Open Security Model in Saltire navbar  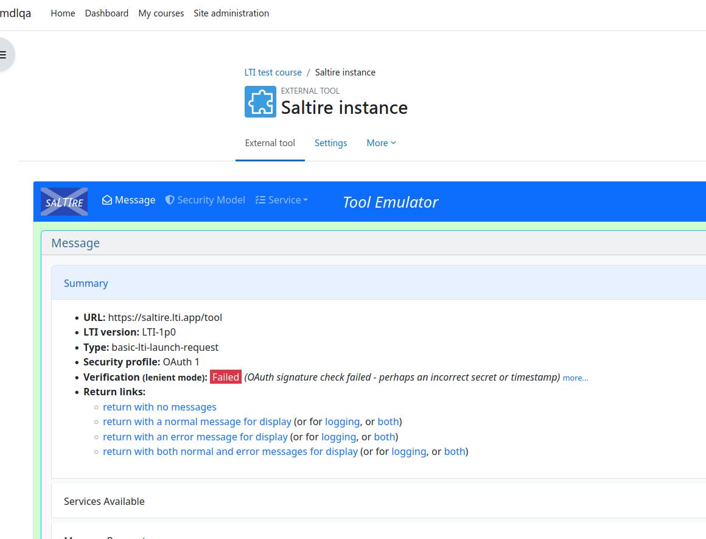[x=205, y=200]
